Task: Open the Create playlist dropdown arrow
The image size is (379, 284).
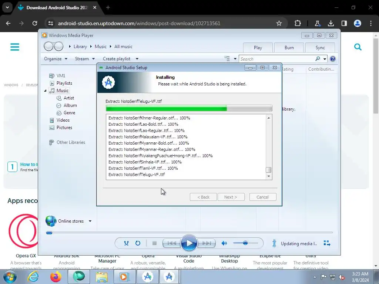Action: (x=137, y=59)
